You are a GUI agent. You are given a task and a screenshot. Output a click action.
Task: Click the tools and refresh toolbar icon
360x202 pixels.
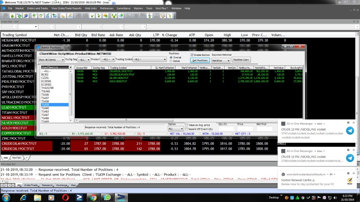[19, 16]
